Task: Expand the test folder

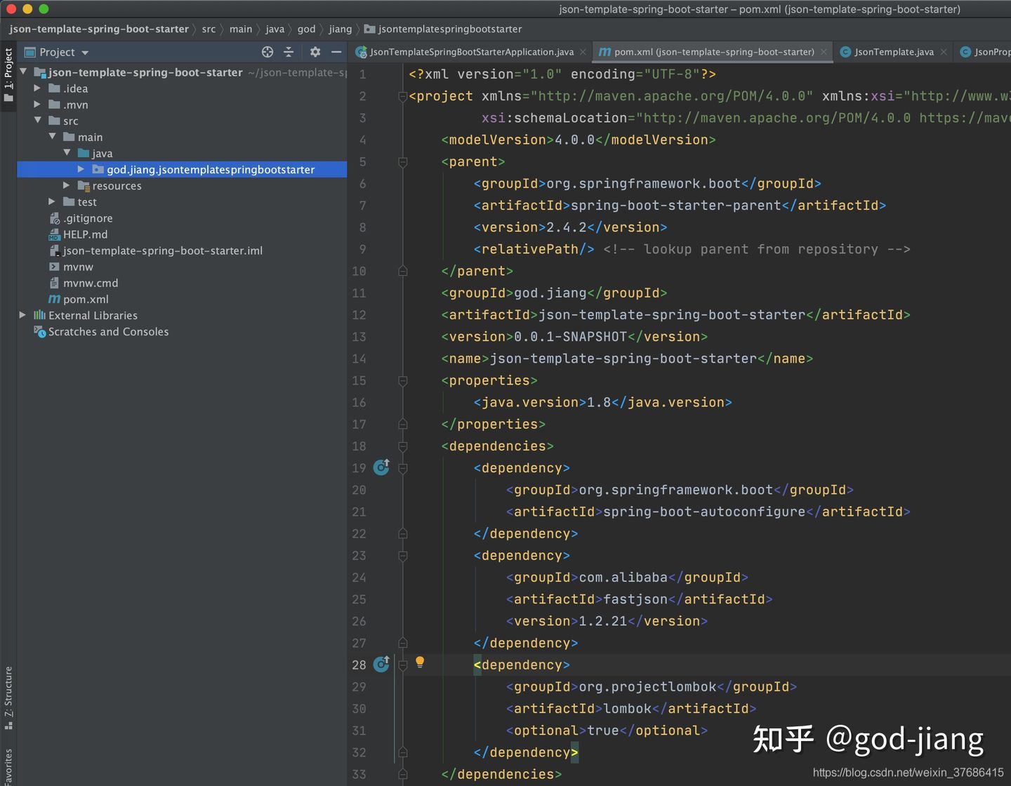Action: click(x=51, y=201)
